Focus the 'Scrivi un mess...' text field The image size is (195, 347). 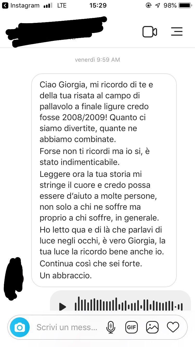point(67,327)
